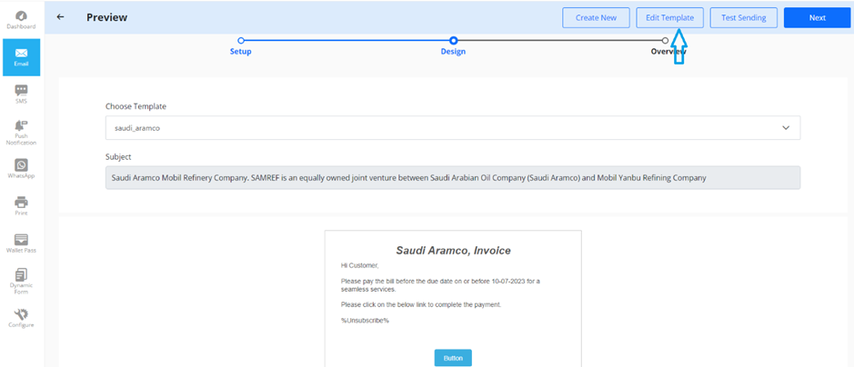Click the back arrow beside Preview
854x367 pixels.
[x=60, y=17]
